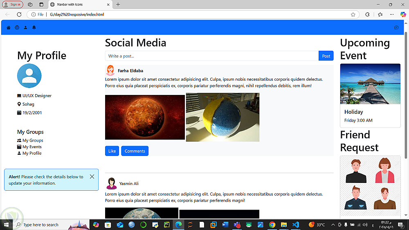The height and width of the screenshot is (230, 409).
Task: View site information icon in address bar
Action: tap(34, 14)
